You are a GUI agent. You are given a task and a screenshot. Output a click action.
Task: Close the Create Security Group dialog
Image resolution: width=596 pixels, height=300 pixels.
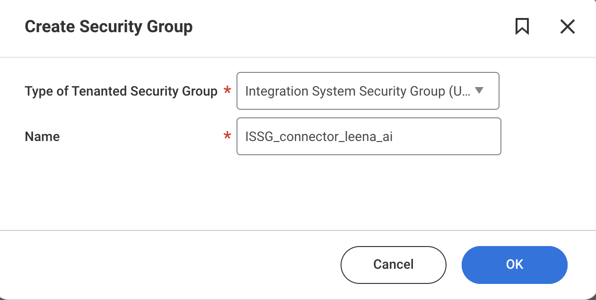[567, 27]
